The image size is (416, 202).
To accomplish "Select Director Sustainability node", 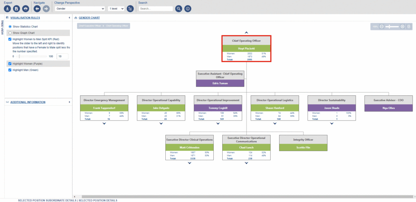I will tap(331, 108).
